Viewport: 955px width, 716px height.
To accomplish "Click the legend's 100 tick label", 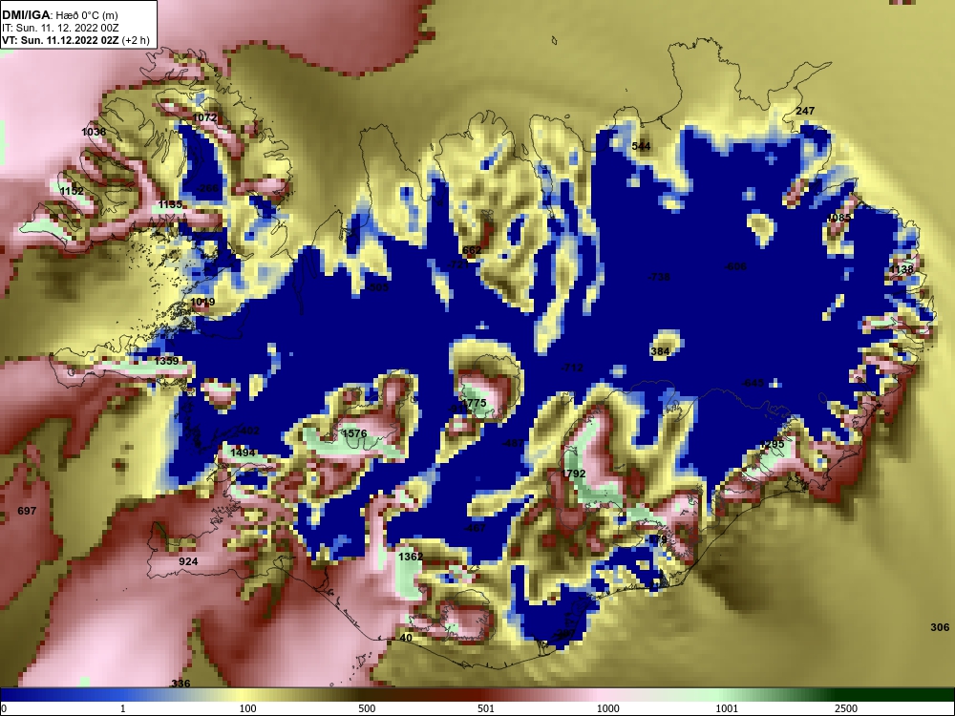I will coord(248,708).
